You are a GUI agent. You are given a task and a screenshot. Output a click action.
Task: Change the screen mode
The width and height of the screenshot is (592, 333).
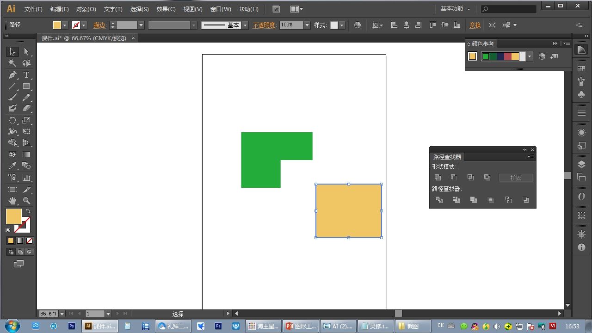18,264
